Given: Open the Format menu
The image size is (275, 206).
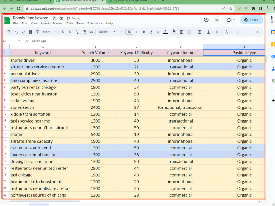Looking at the screenshot, I should pyautogui.click(x=58, y=23).
